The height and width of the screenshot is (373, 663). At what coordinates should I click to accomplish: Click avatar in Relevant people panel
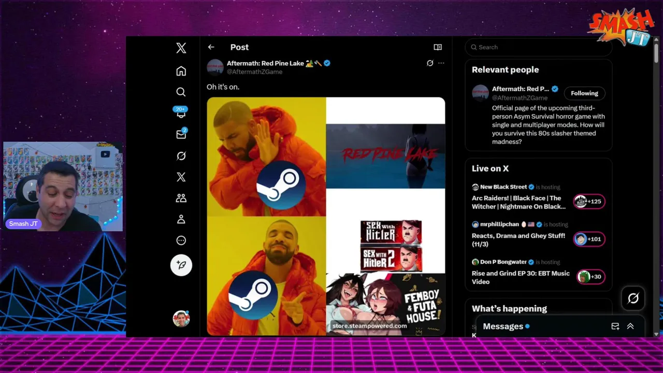[480, 93]
